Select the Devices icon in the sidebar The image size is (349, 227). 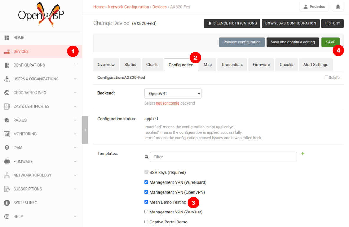coord(7,51)
